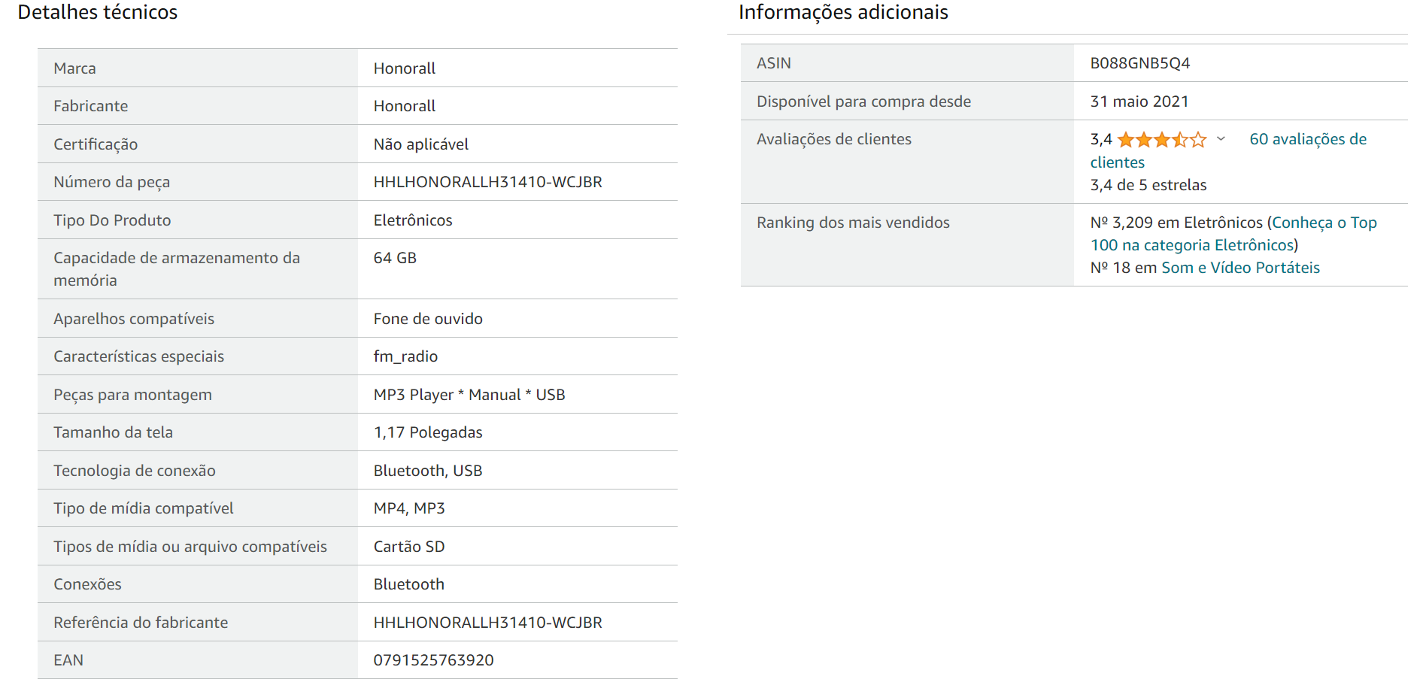Click the Número da peça value

(487, 182)
